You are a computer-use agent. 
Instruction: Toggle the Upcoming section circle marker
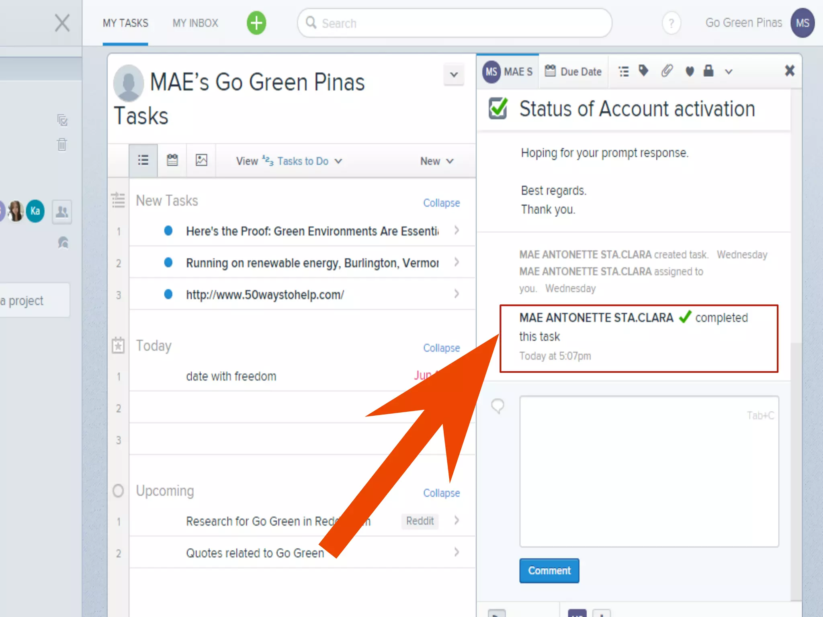pyautogui.click(x=118, y=490)
